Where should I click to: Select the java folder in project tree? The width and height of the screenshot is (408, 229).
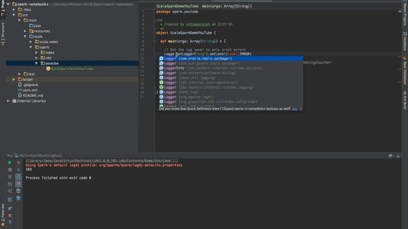tap(35, 25)
